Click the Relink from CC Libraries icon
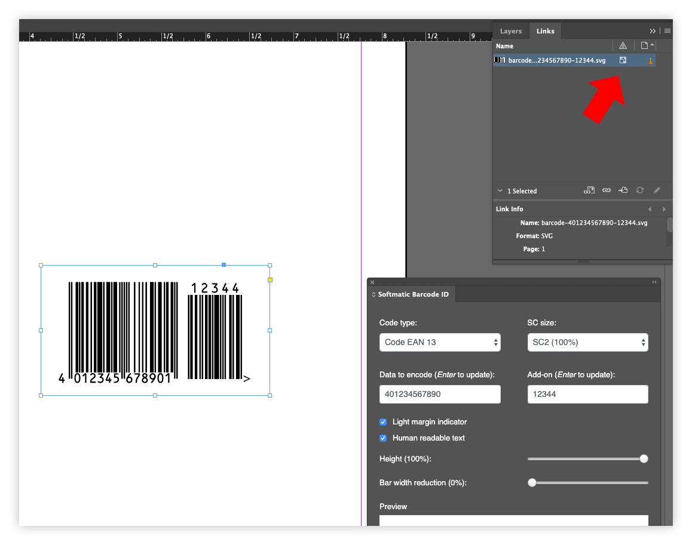 [x=589, y=190]
